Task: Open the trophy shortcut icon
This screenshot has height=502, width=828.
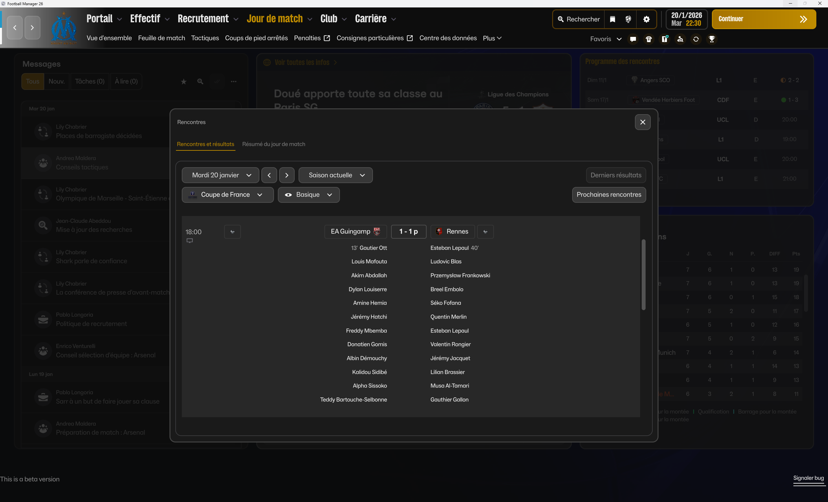Action: 711,39
